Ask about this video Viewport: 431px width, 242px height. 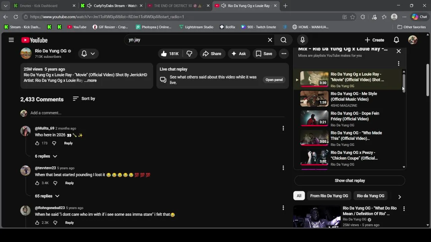click(x=239, y=54)
